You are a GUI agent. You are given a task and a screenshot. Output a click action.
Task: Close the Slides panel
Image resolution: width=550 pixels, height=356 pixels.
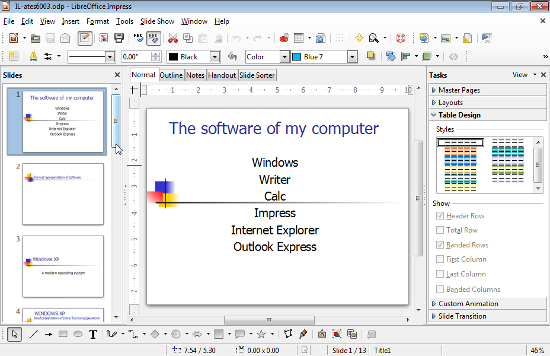pyautogui.click(x=117, y=75)
